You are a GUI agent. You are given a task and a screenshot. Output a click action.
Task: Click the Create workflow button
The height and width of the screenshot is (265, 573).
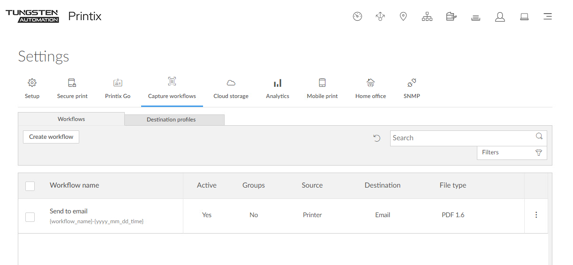51,137
